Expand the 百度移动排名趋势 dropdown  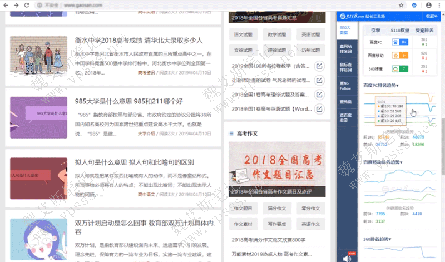click(383, 162)
